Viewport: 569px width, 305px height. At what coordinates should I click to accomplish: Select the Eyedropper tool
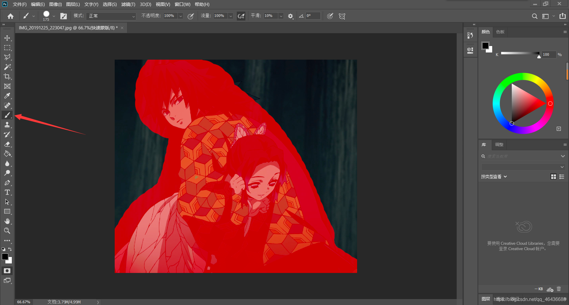click(x=7, y=96)
